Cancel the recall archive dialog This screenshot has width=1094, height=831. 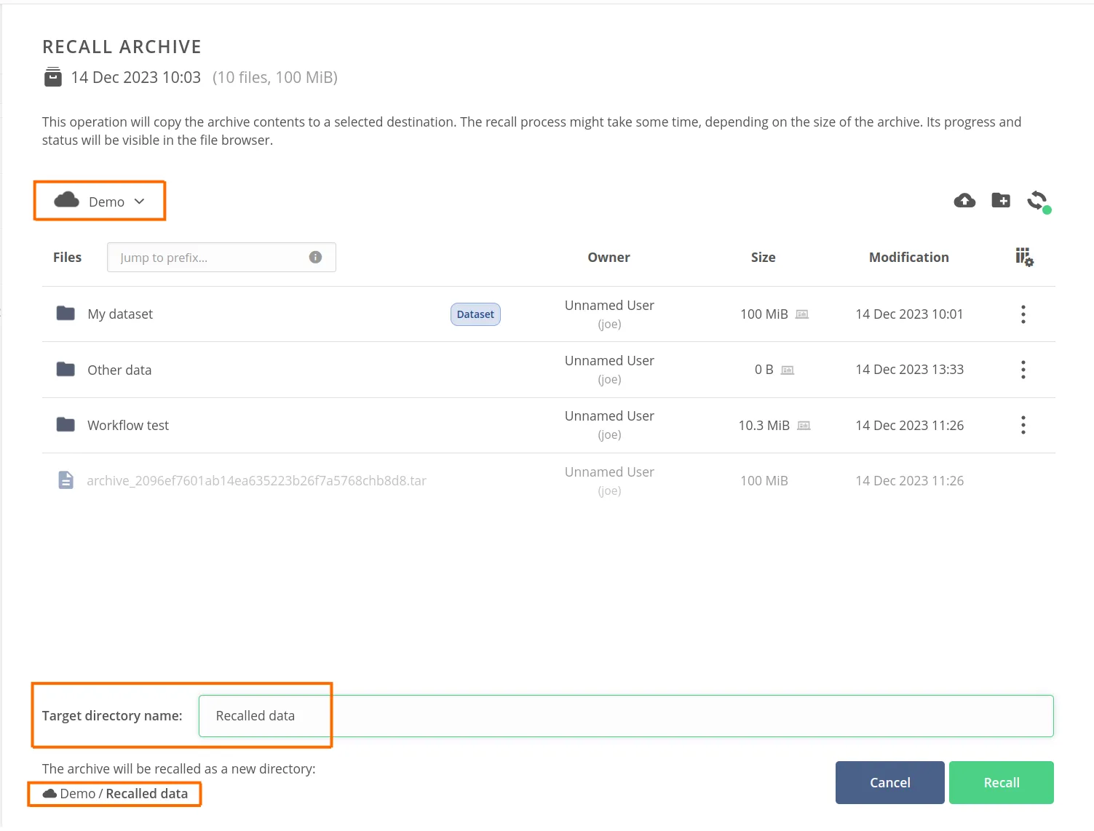click(889, 782)
